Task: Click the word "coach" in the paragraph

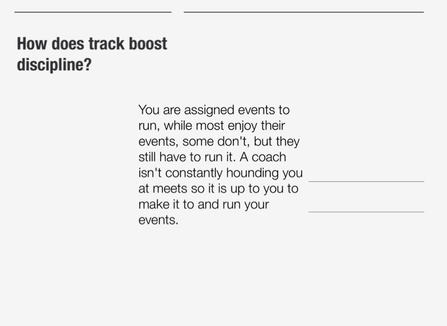Action: click(269, 157)
